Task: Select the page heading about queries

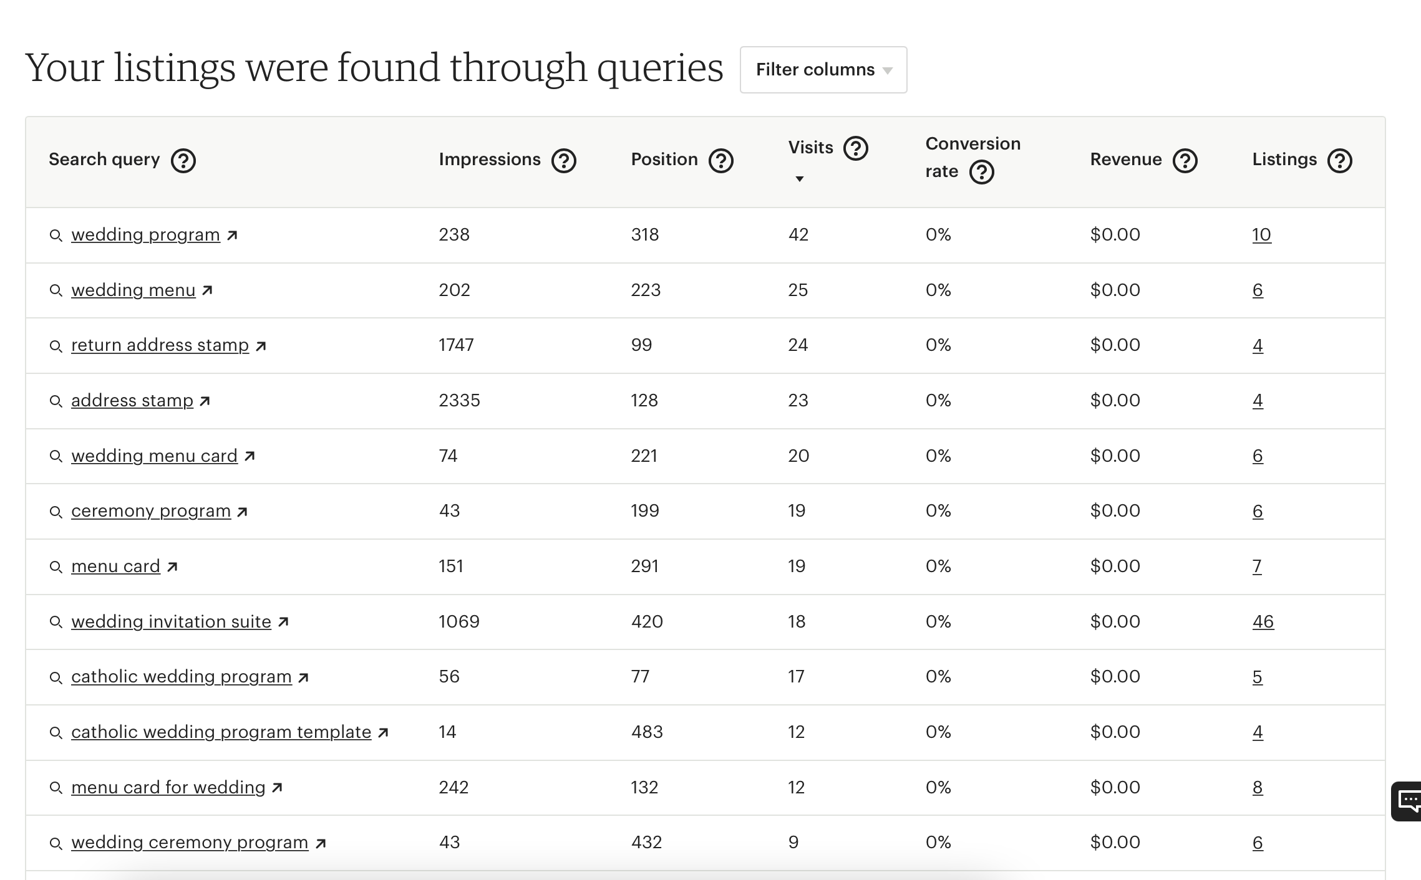Action: 374,67
